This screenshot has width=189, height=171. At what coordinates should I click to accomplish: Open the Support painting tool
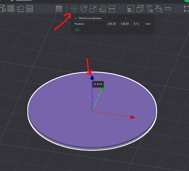click(131, 9)
